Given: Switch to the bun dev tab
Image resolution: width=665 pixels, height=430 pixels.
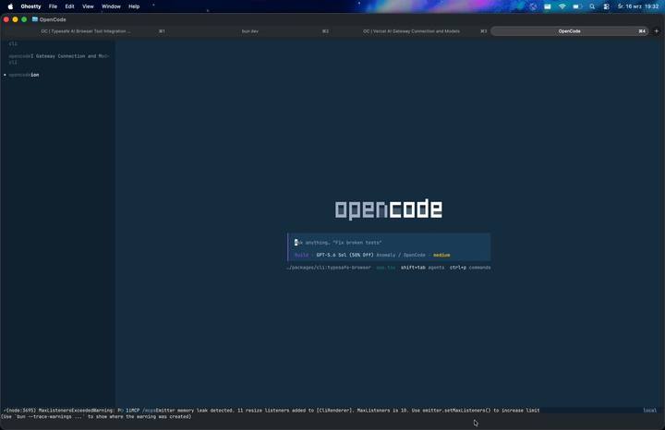Looking at the screenshot, I should pos(249,31).
